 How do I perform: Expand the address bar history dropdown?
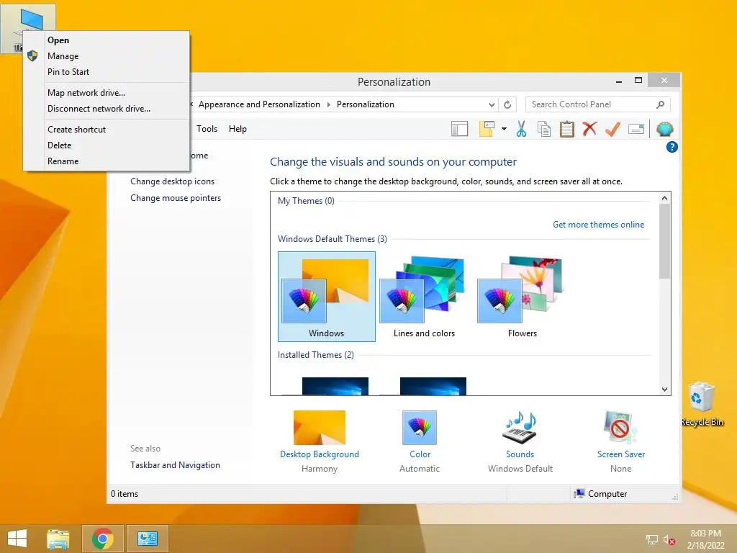click(x=491, y=104)
